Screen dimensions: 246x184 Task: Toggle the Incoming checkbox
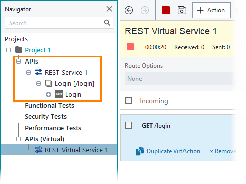[x=128, y=101]
